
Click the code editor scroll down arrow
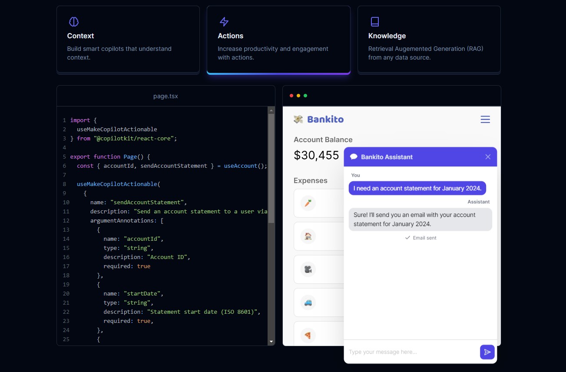tap(271, 342)
